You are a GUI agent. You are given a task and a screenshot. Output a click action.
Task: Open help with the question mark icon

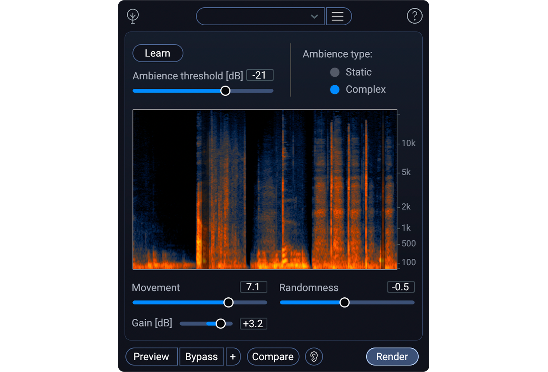(x=415, y=16)
